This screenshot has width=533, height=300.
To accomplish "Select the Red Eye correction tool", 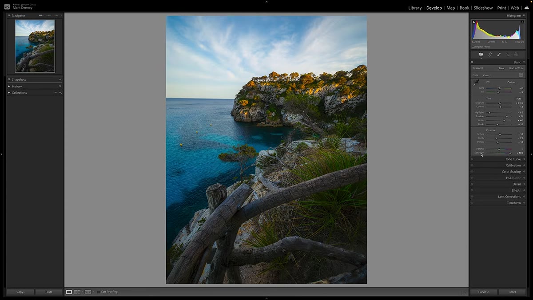I will point(508,55).
